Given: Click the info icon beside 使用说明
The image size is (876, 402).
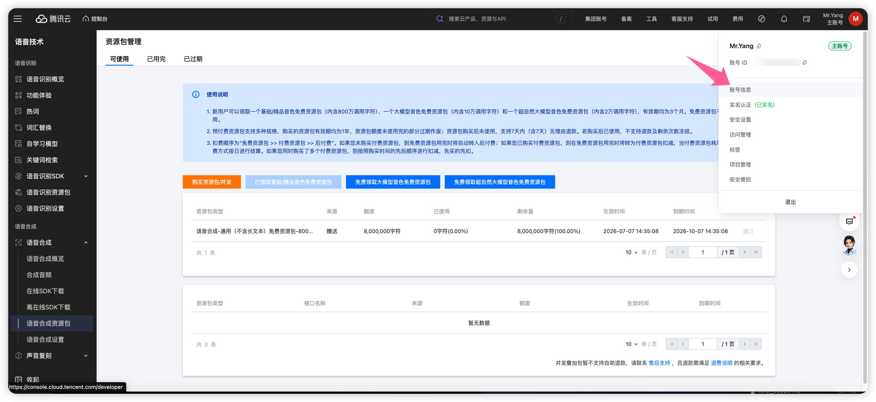Looking at the screenshot, I should pos(196,94).
